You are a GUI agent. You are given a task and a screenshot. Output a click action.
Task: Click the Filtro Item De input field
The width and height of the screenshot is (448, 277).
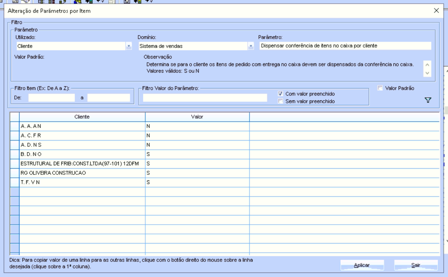(x=52, y=98)
